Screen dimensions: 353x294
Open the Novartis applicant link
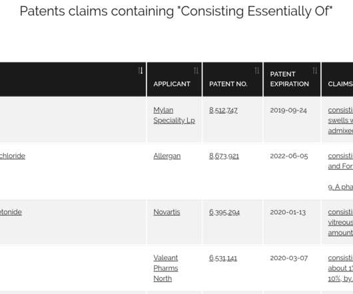pos(167,212)
